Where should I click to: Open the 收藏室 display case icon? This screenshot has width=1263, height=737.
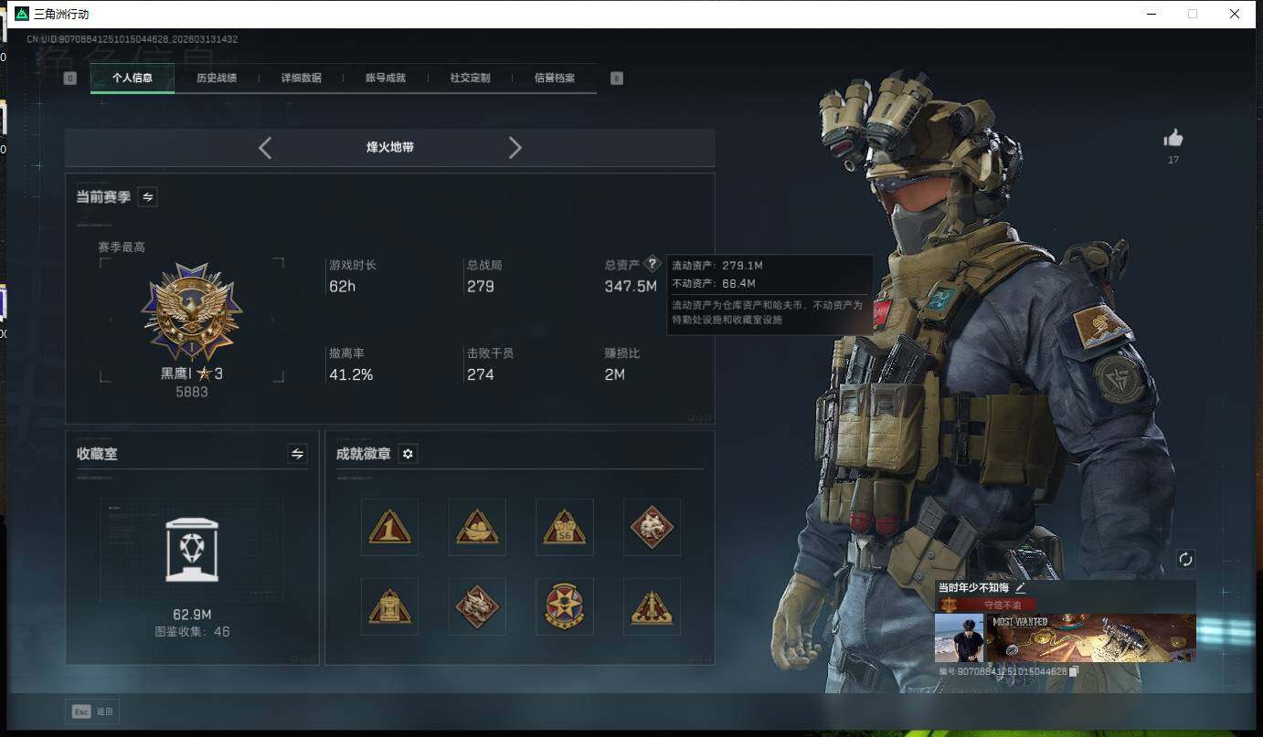click(x=192, y=549)
